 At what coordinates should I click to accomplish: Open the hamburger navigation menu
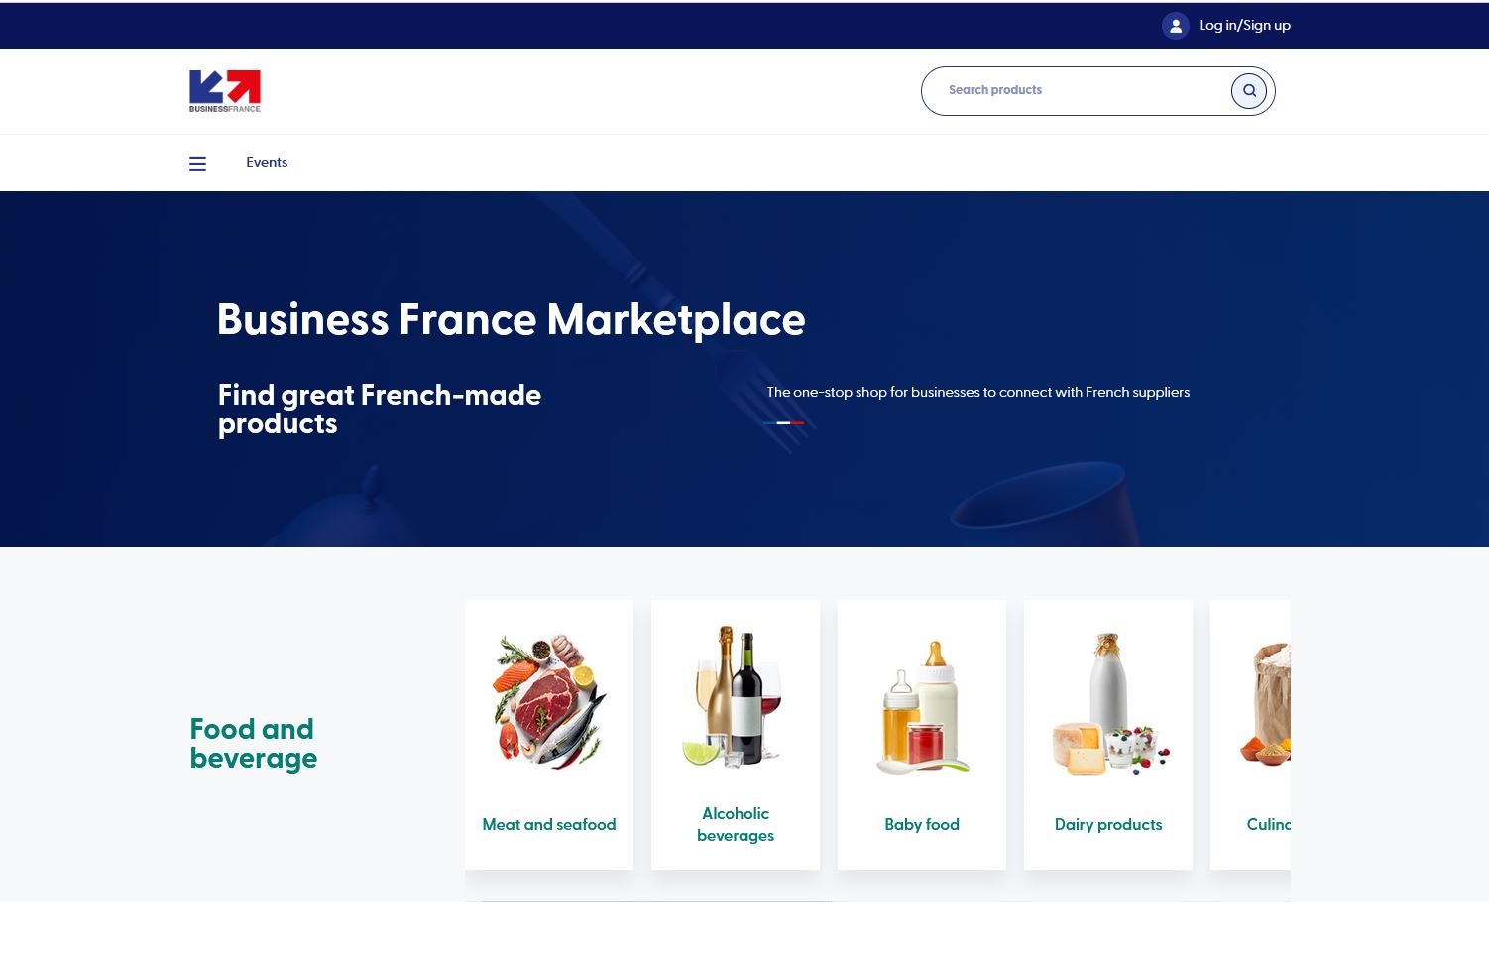pos(197,163)
